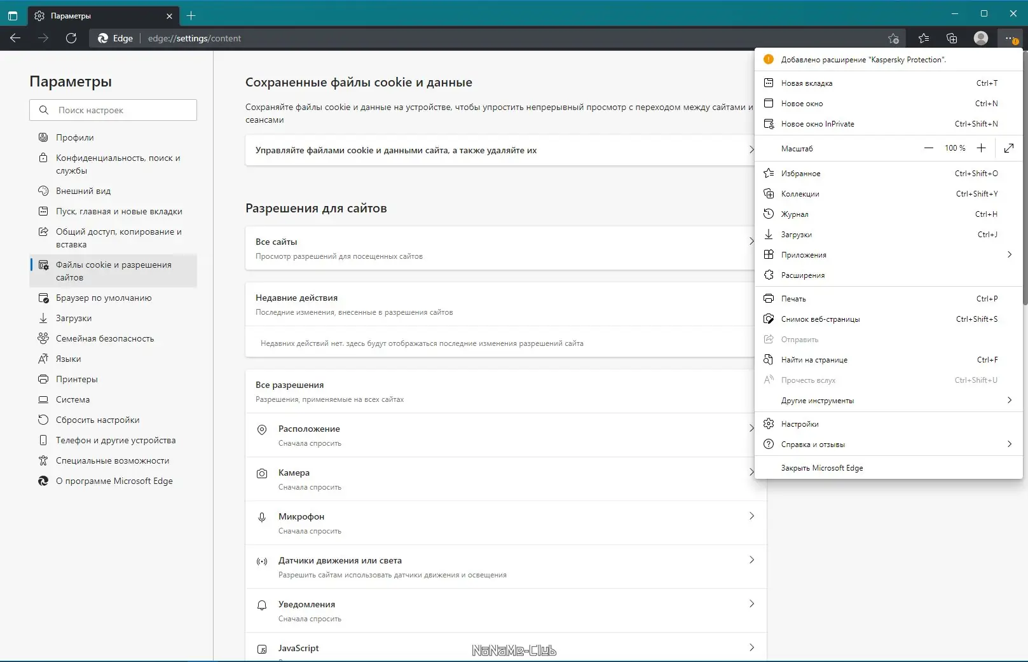Open the tab actions icon at top-left
This screenshot has width=1028, height=662.
point(13,15)
